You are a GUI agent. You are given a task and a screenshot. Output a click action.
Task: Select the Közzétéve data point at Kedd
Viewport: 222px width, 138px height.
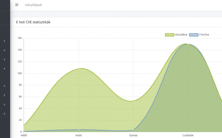[x=79, y=68]
